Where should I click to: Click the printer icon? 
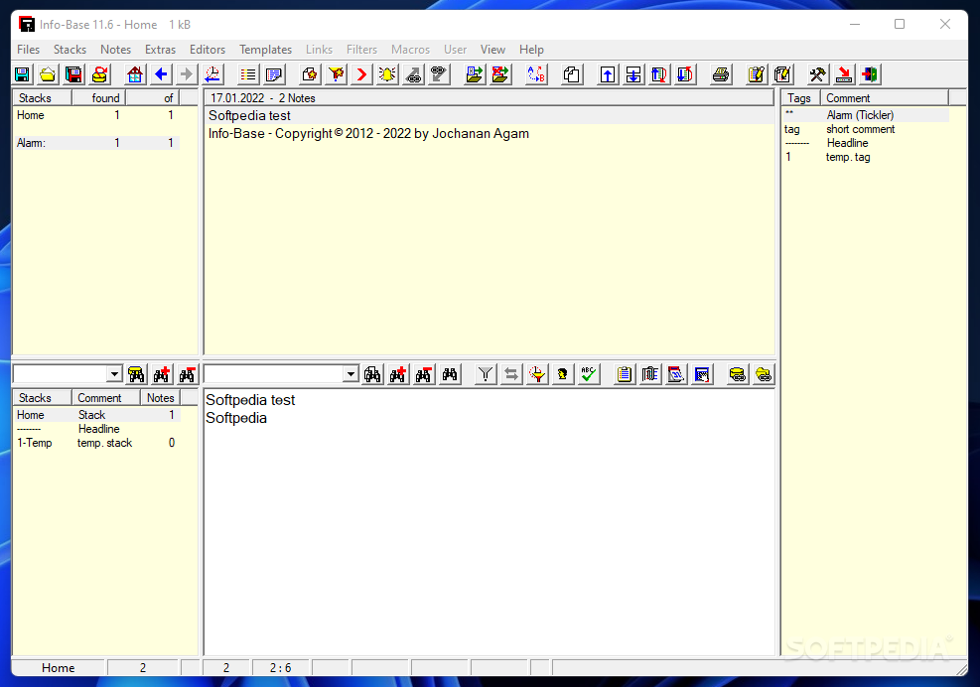coord(721,75)
